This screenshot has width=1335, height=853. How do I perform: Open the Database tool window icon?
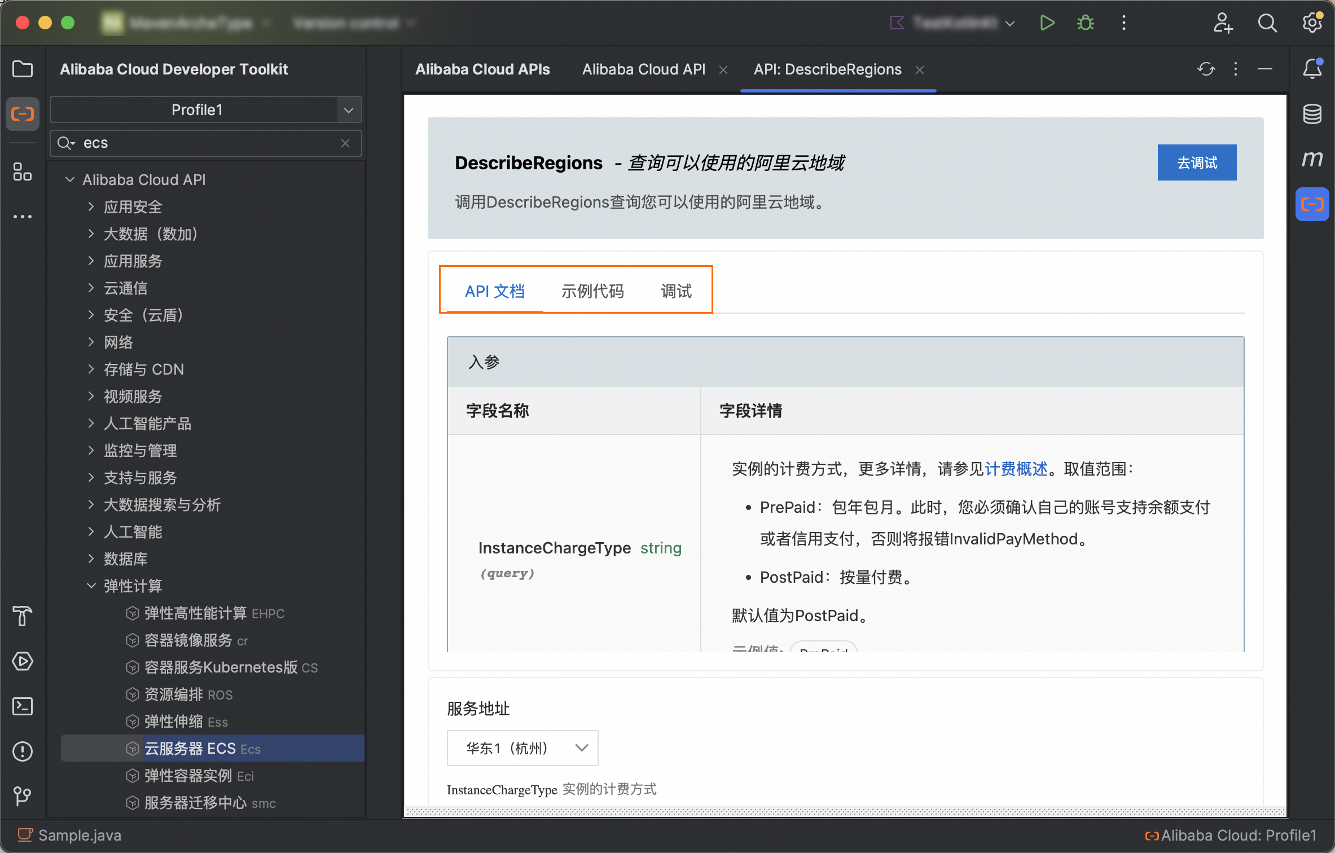click(x=1312, y=114)
